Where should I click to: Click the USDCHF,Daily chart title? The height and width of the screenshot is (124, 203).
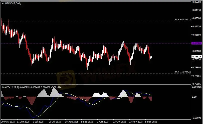point(13,3)
